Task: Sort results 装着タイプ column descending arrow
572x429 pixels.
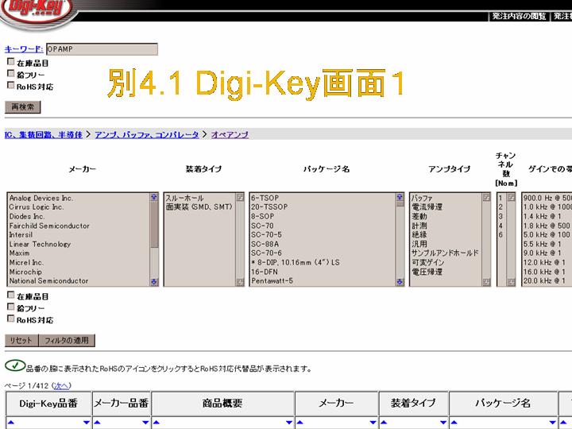Action: (443, 423)
